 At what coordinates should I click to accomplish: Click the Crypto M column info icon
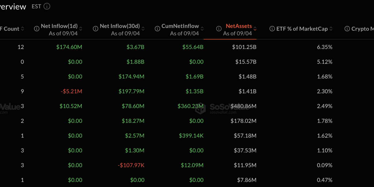click(347, 29)
